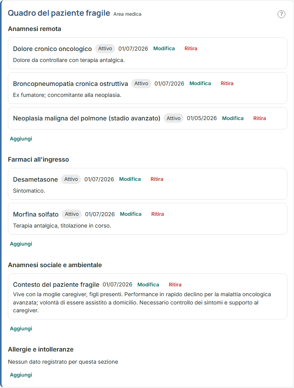This screenshot has width=294, height=388.
Task: Add a drug under Farmaci all'ingresso
Action: coord(21,244)
